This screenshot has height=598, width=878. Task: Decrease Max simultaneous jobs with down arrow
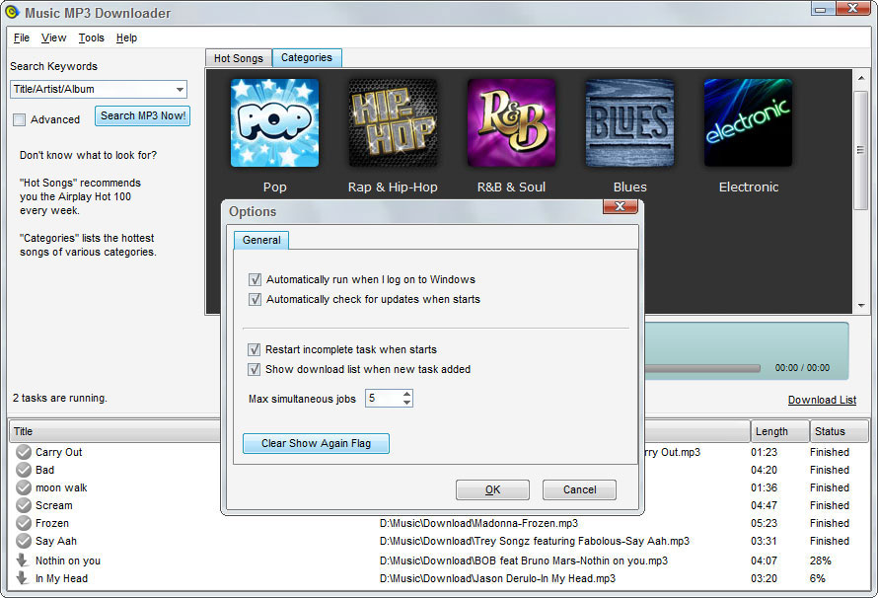tap(407, 403)
